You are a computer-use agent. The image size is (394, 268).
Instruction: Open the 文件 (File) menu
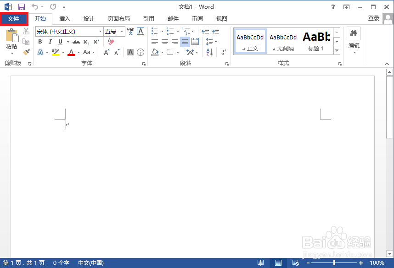click(x=14, y=19)
